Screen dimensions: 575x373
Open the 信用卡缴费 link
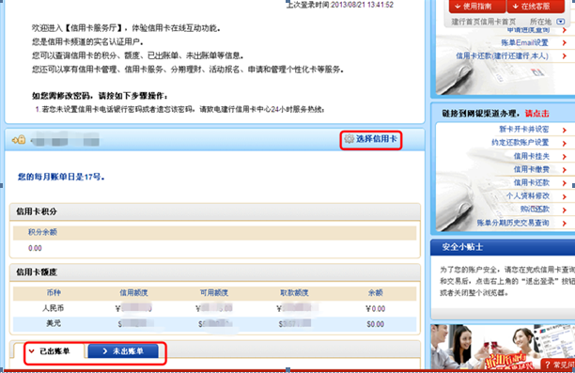(532, 169)
